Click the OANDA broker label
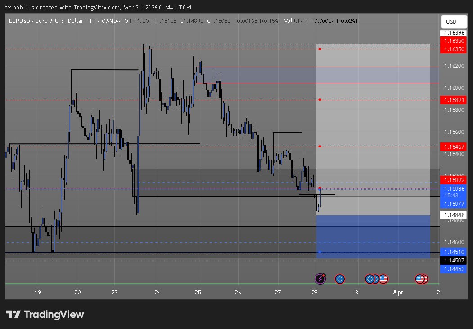Viewport: 473px width, 329px height. [x=111, y=21]
